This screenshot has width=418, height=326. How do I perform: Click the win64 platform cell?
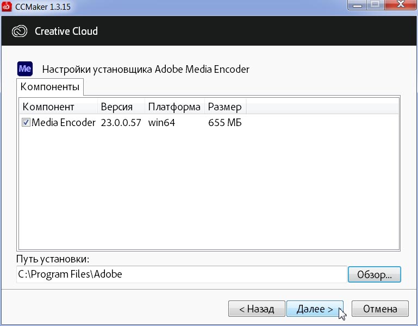tap(161, 123)
